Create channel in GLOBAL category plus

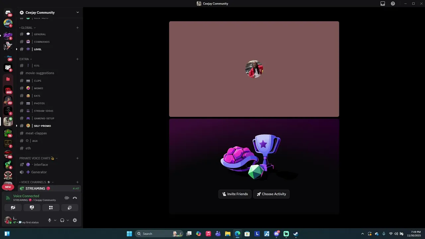point(77,28)
